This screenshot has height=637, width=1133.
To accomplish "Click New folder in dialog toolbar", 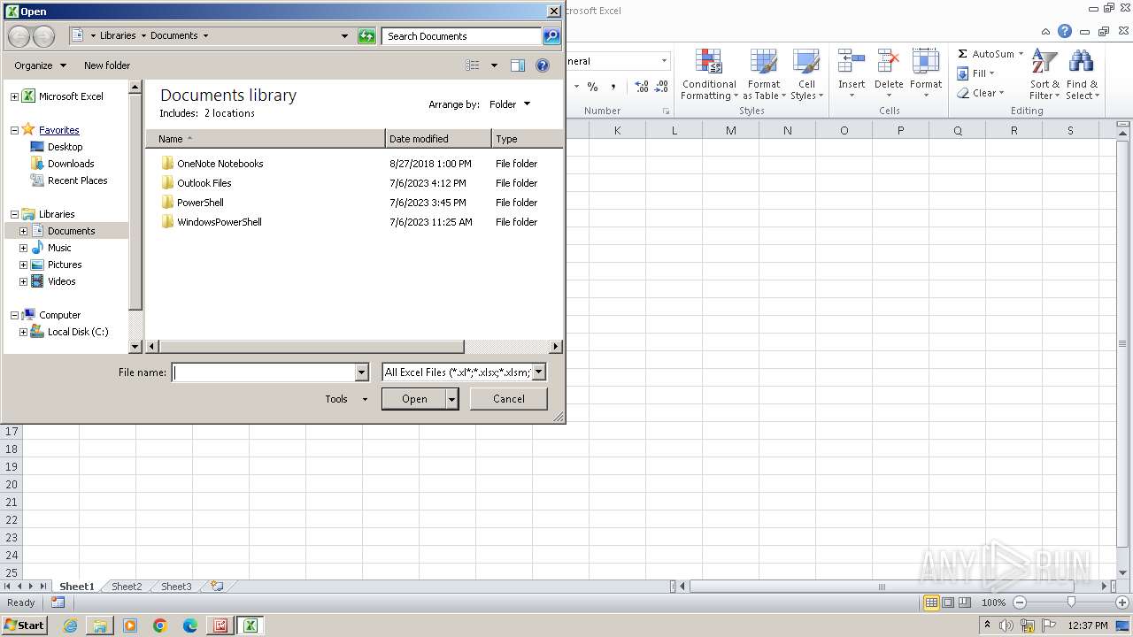I will coord(107,65).
